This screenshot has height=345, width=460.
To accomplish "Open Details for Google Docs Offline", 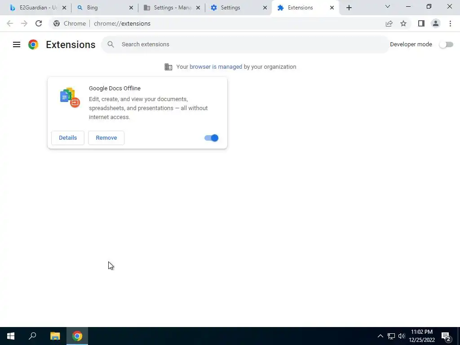I will pyautogui.click(x=68, y=138).
